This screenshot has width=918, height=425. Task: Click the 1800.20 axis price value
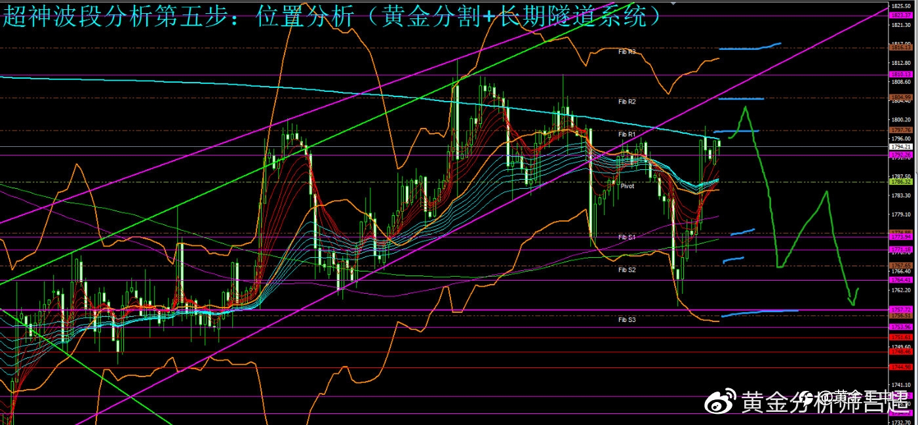click(x=901, y=120)
